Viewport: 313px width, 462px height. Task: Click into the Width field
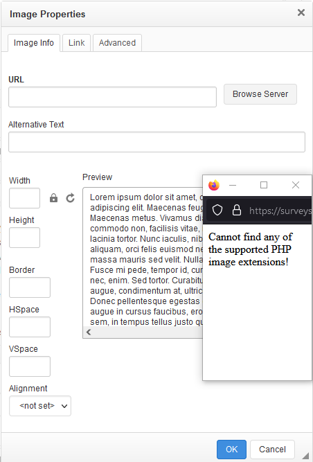(x=24, y=198)
